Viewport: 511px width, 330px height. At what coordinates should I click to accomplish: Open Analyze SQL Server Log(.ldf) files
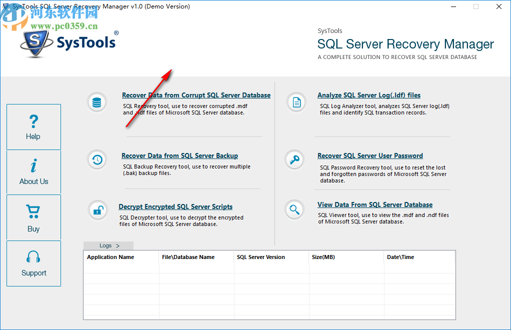point(368,95)
